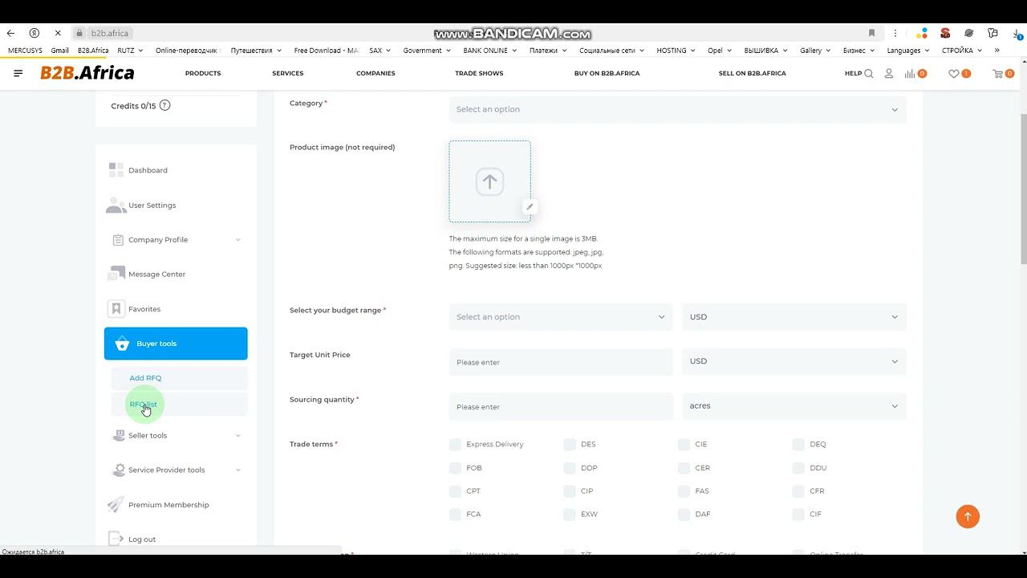Screen dimensions: 1027x578
Task: Open the MERCUSYS bookmark
Action: coord(25,51)
